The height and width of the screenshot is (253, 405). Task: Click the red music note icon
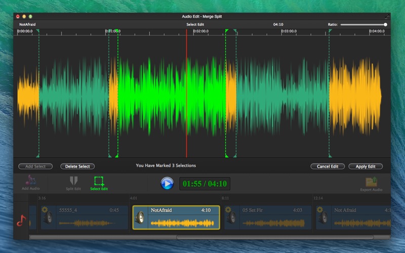pos(21,220)
